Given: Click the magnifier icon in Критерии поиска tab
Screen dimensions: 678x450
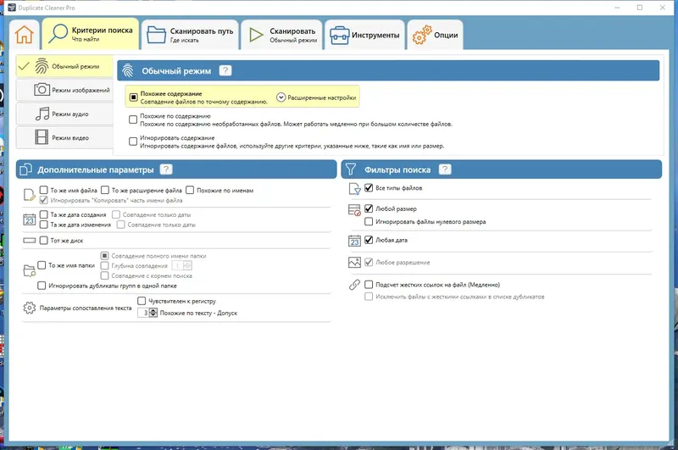Looking at the screenshot, I should pyautogui.click(x=58, y=34).
